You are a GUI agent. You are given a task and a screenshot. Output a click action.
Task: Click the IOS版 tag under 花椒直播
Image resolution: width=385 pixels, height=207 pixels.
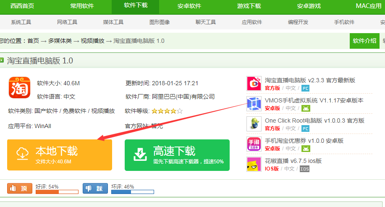click(x=272, y=169)
